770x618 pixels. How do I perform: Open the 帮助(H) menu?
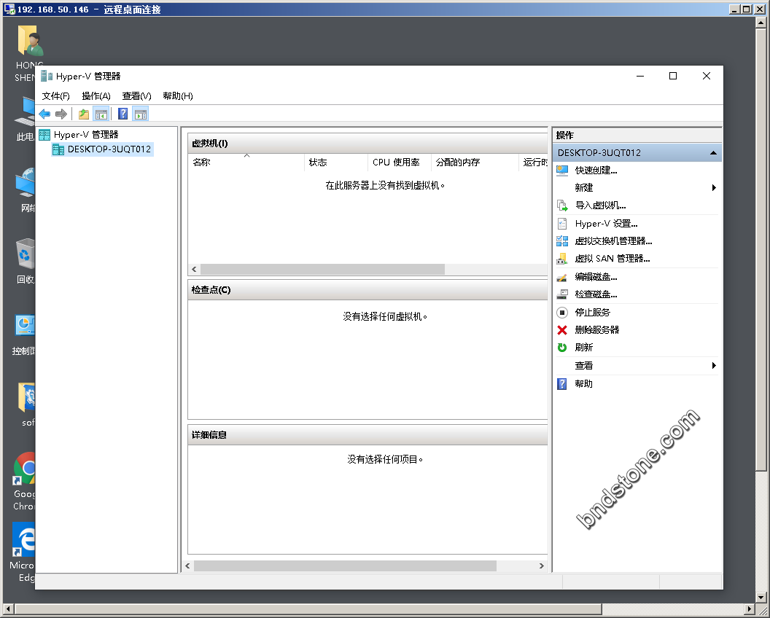[178, 96]
